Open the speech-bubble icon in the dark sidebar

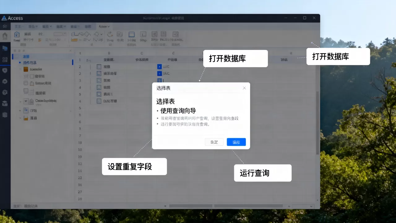[x=5, y=81]
